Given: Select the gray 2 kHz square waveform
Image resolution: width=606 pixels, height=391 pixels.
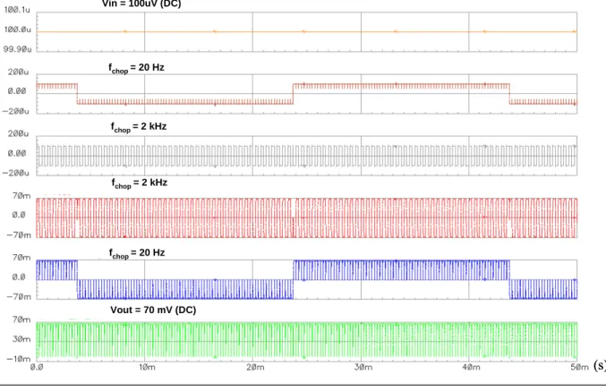Looking at the screenshot, I should (x=307, y=156).
